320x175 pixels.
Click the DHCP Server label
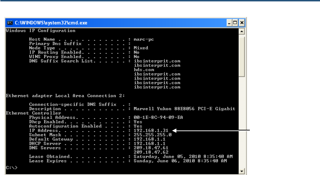point(45,143)
